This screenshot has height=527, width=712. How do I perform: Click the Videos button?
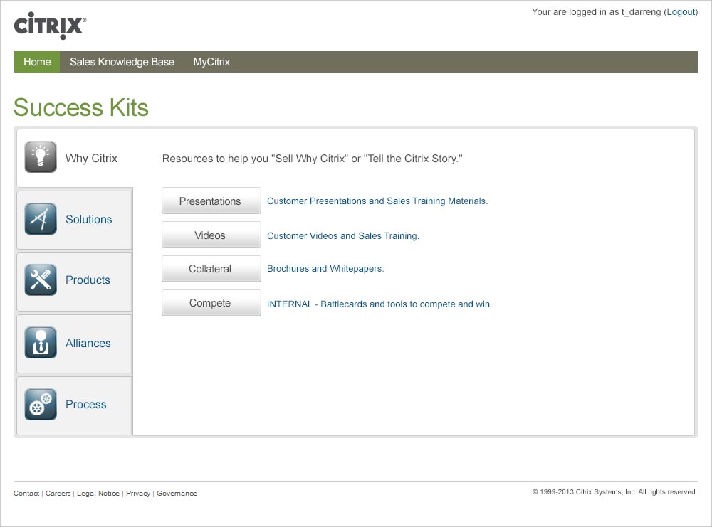[x=211, y=235]
